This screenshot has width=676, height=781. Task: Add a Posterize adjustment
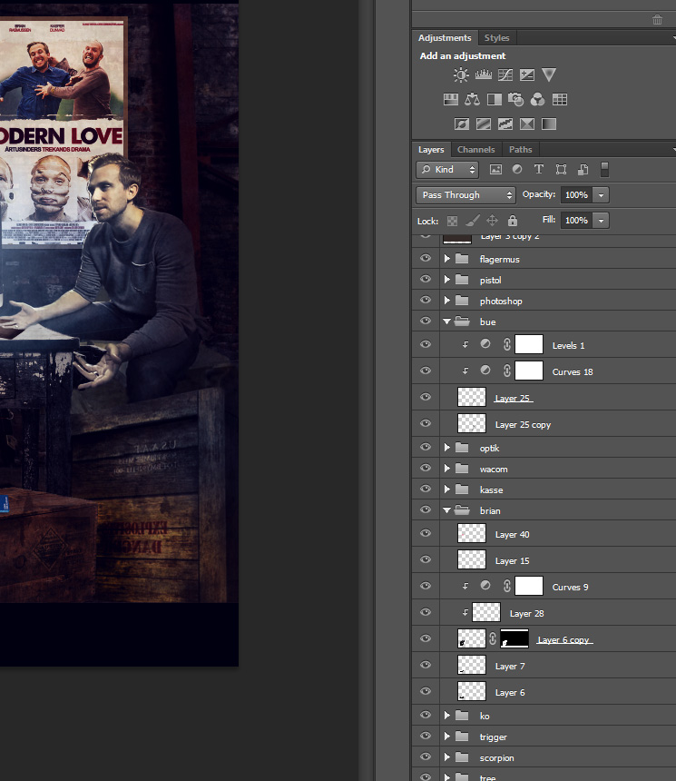(484, 124)
